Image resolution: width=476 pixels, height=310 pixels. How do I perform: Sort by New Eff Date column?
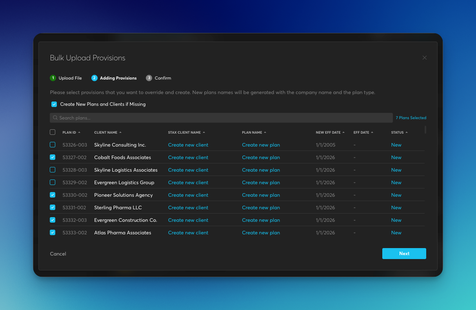330,132
